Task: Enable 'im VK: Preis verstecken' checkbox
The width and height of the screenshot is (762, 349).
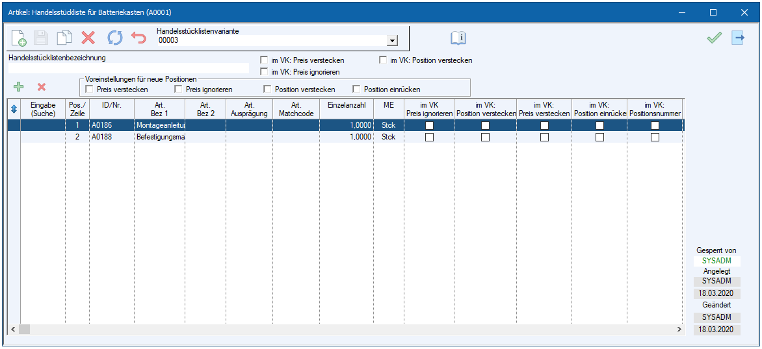Action: 264,60
